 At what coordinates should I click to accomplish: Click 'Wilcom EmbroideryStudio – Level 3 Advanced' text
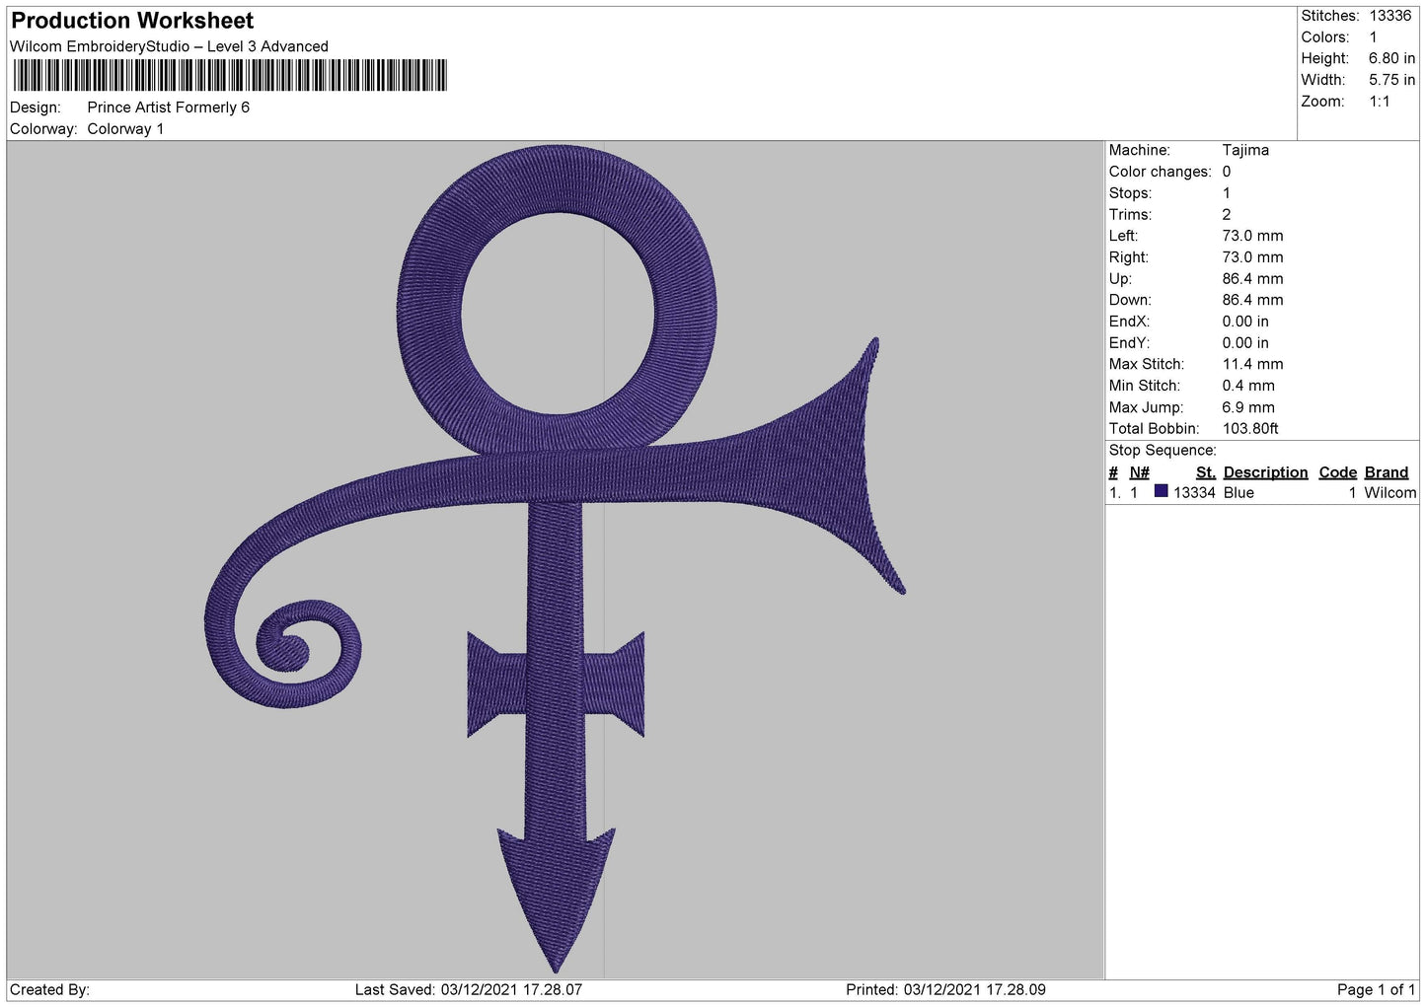[x=169, y=46]
